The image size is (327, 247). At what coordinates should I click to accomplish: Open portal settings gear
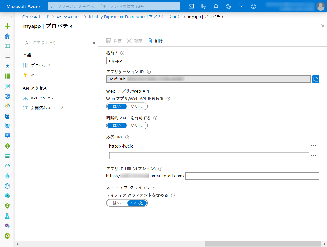[x=229, y=6]
